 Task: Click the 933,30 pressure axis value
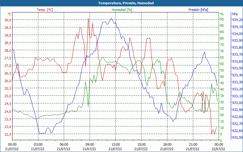click(237, 82)
